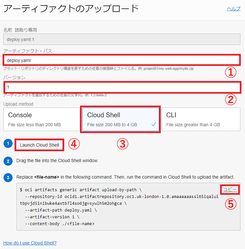Focus the アーティファクト・パス input field
The height and width of the screenshot is (249, 245).
(122, 60)
